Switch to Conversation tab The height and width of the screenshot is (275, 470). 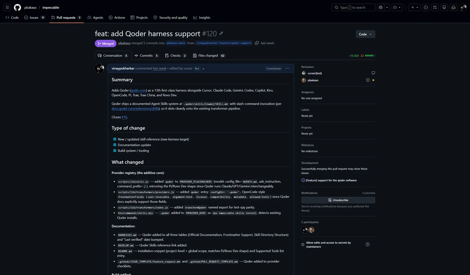coord(113,55)
